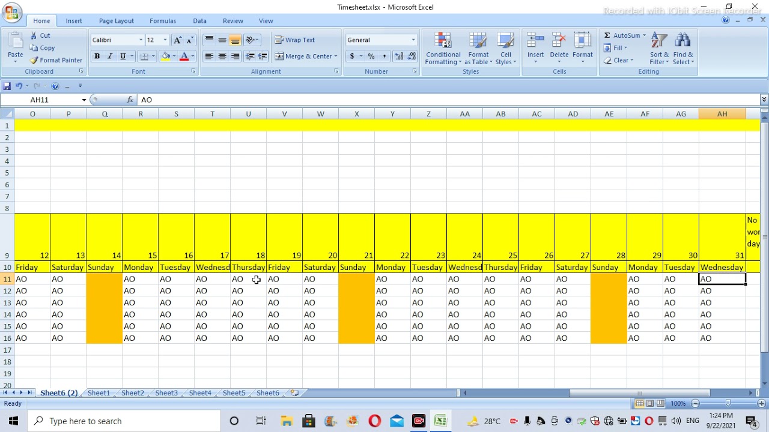Click the Middle Align icon
Image resolution: width=769 pixels, height=432 pixels.
click(x=222, y=40)
